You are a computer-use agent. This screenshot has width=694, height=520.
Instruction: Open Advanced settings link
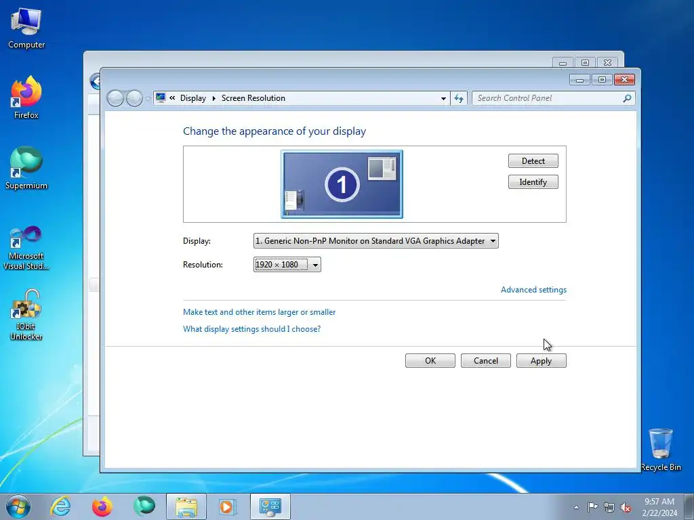point(533,290)
